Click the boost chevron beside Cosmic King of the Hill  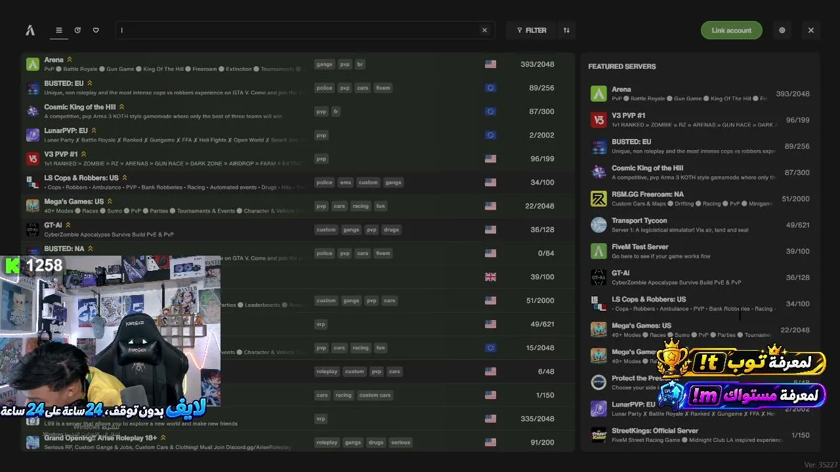(x=122, y=107)
